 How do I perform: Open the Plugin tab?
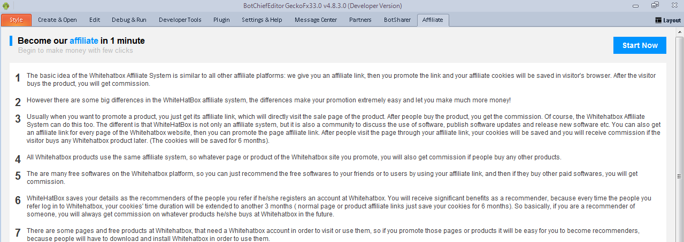pos(221,20)
